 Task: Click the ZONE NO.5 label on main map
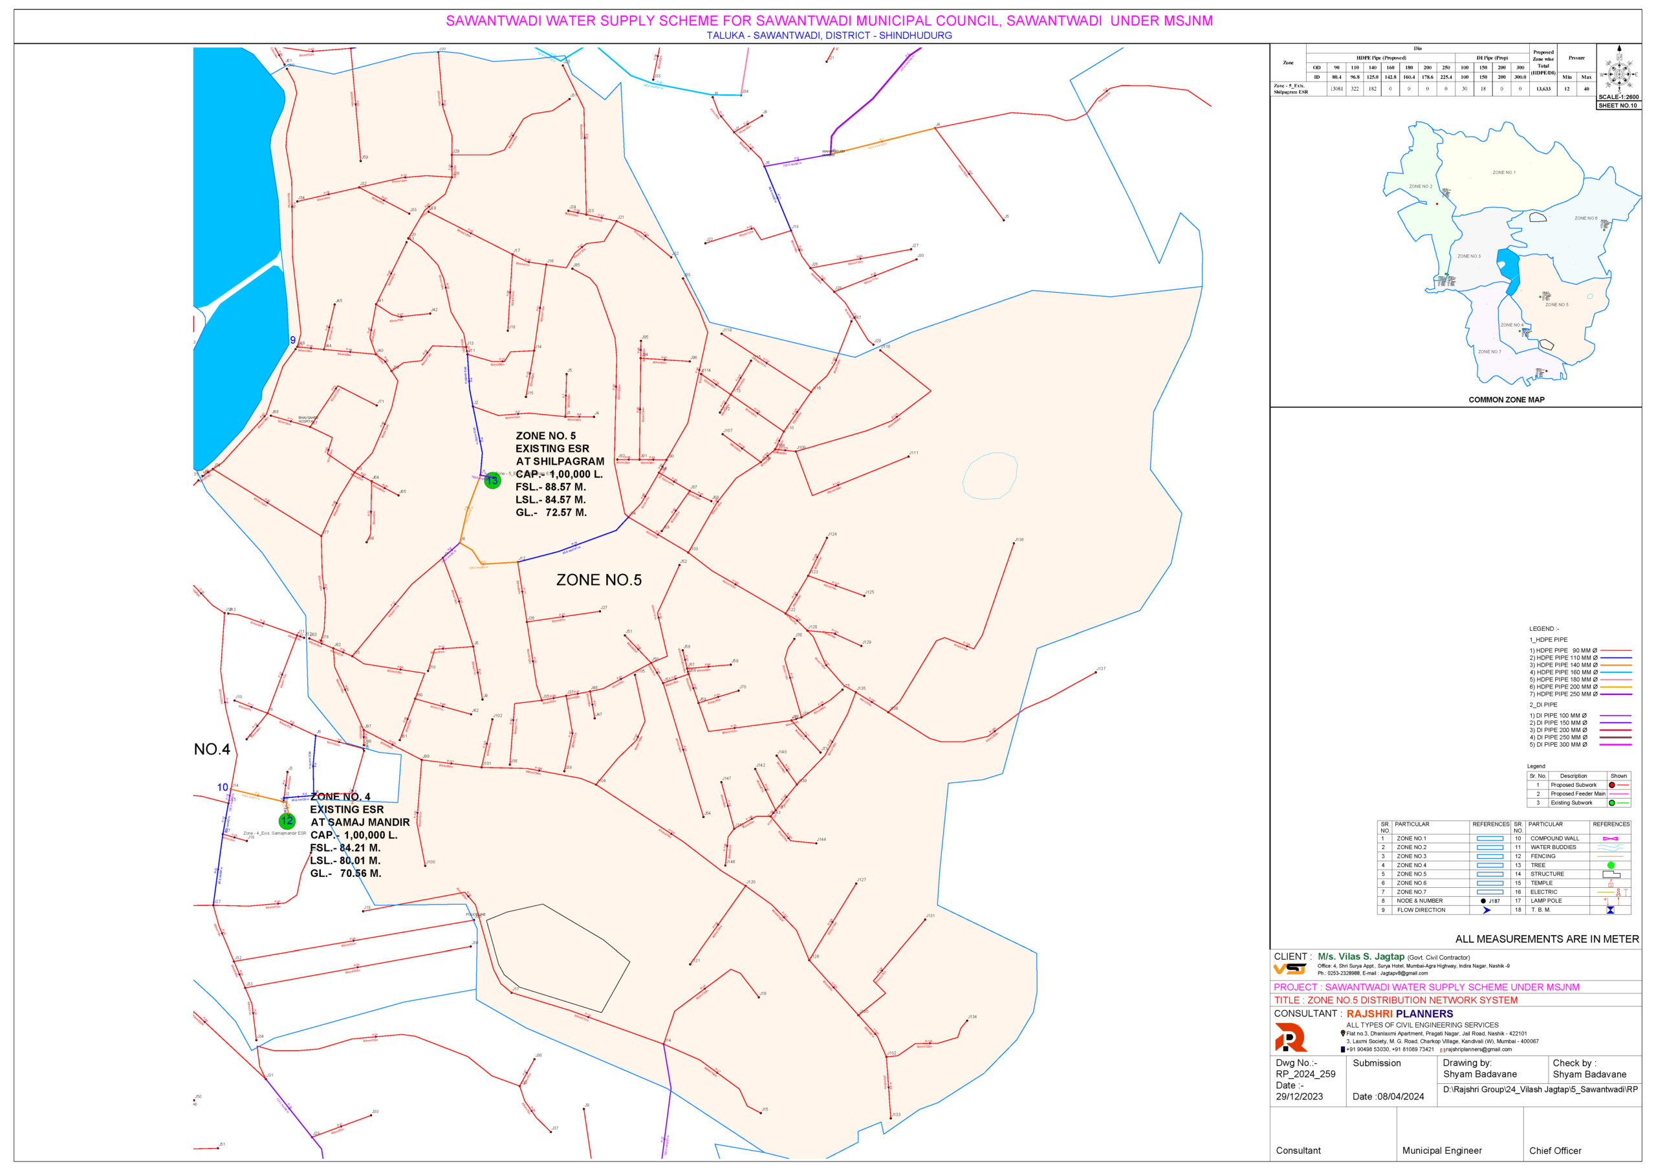[x=598, y=580]
